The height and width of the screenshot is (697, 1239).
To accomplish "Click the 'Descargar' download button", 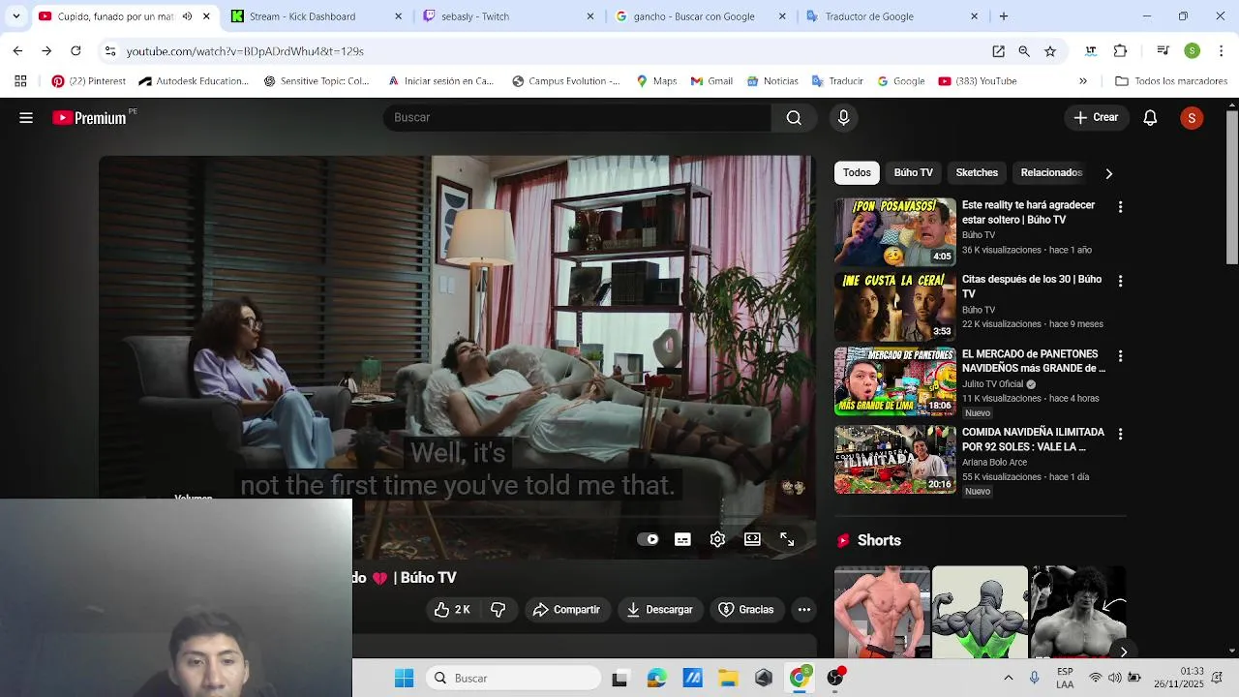I will point(659,610).
